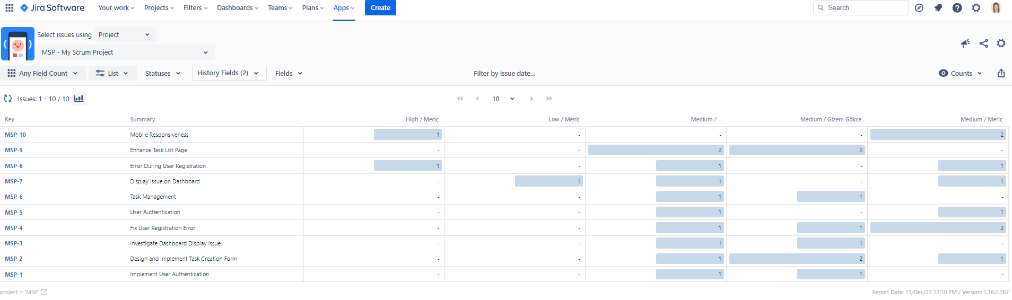1012x300 pixels.
Task: Open the Statuses dropdown
Action: [163, 73]
